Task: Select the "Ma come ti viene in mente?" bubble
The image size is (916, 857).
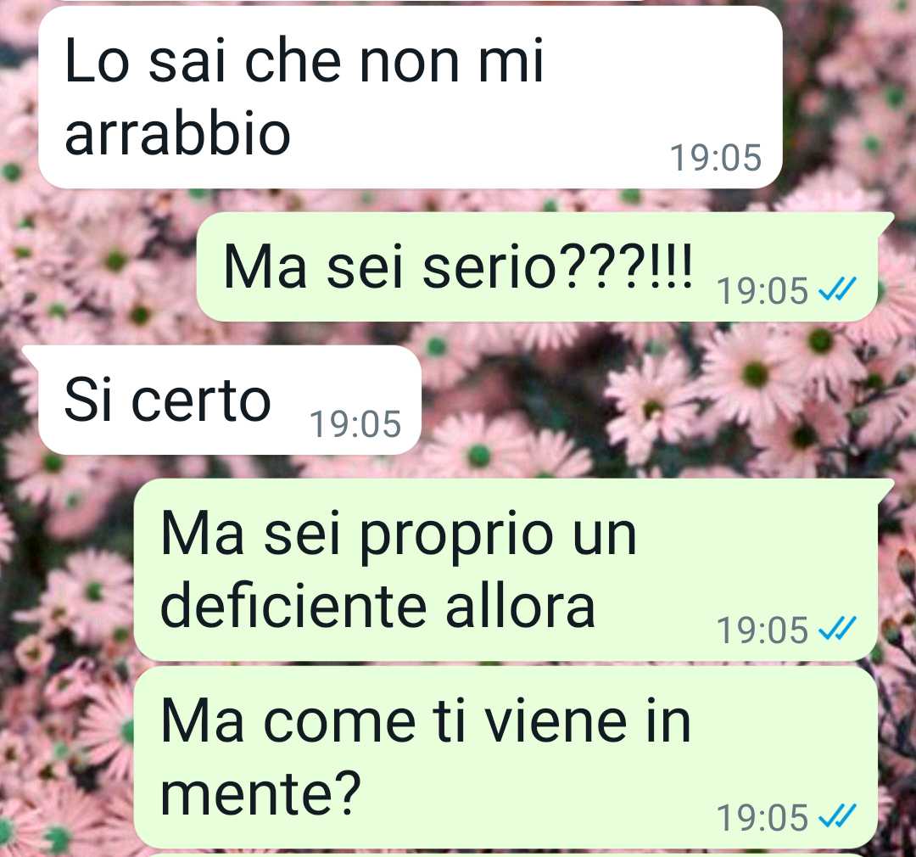Action: point(505,757)
